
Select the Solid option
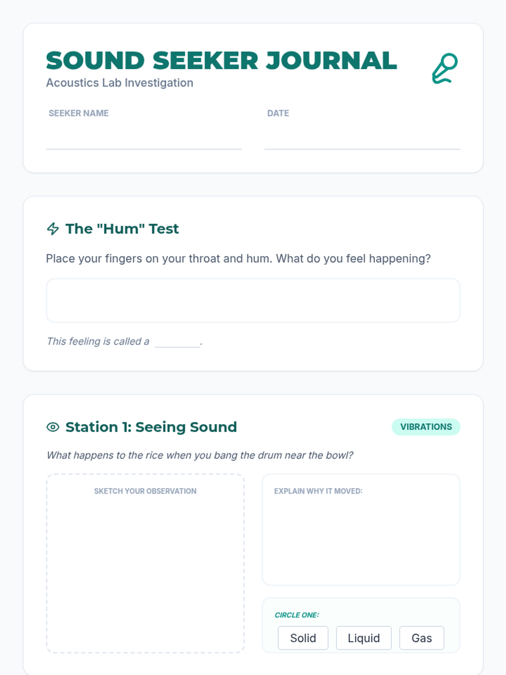[303, 638]
